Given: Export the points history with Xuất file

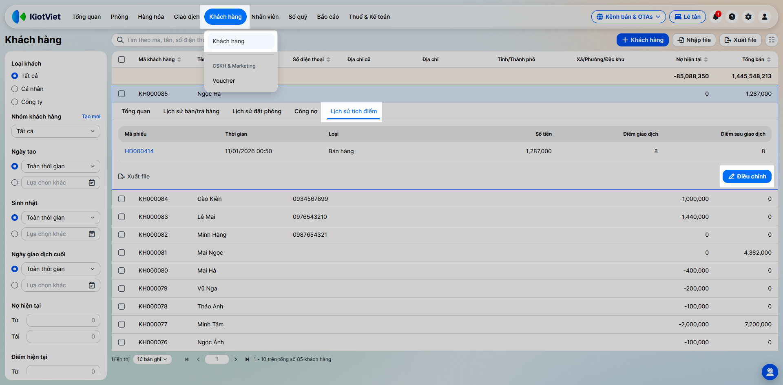Looking at the screenshot, I should pos(134,176).
